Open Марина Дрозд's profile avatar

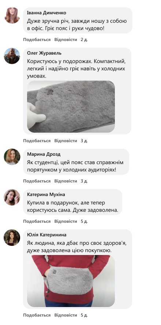12,157
